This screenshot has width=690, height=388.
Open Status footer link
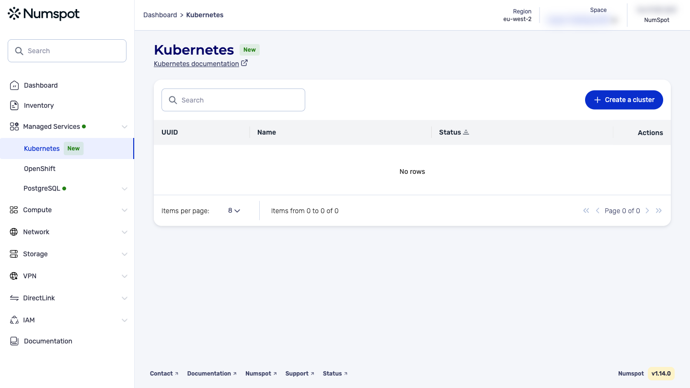coord(335,374)
